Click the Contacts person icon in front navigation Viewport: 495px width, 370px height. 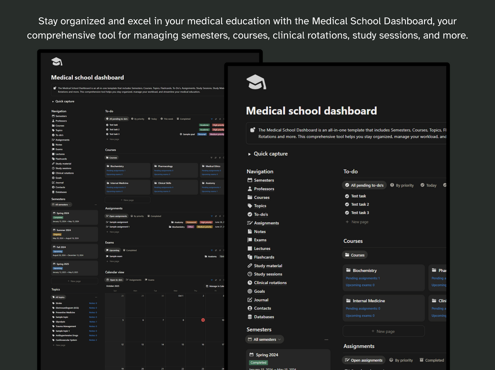[250, 308]
